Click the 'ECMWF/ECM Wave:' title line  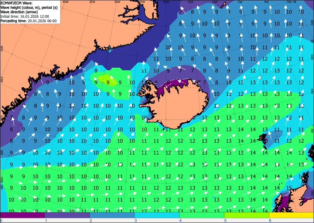17,3
